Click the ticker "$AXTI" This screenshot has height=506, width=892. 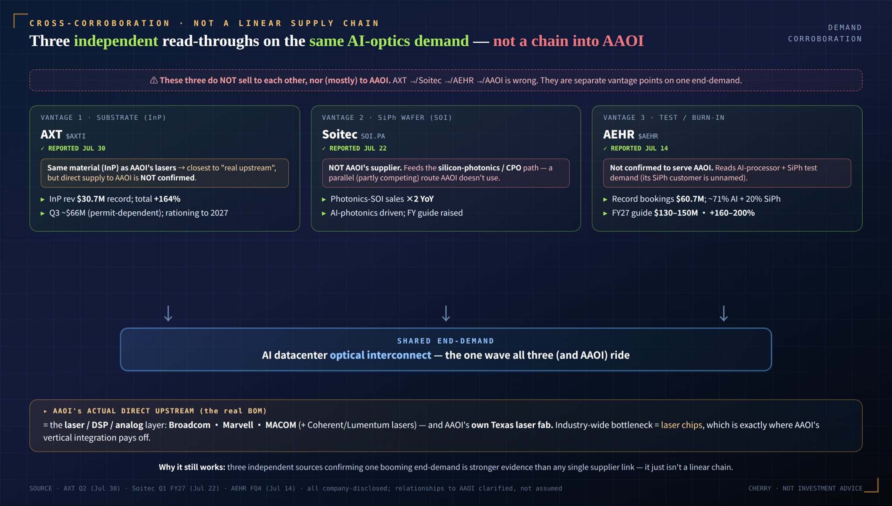coord(76,136)
